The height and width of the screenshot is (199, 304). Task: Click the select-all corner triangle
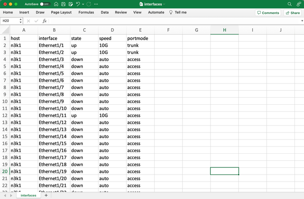5,30
